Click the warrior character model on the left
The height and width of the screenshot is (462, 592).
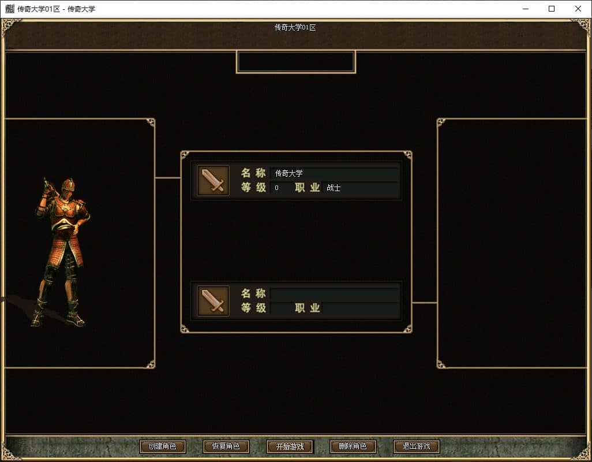[62, 252]
